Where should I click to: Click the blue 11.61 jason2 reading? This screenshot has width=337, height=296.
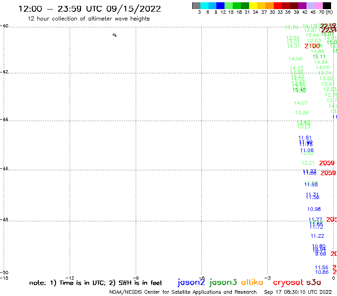(x=305, y=138)
